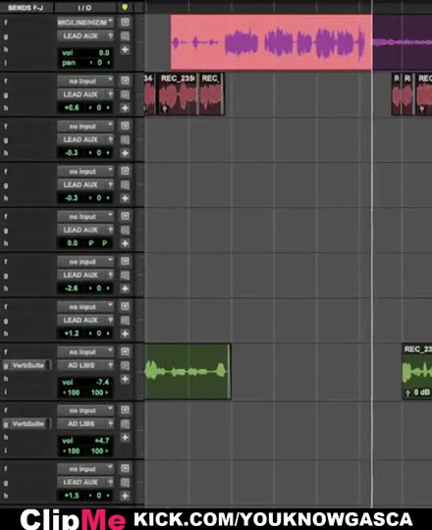Open the LEAD AUX output selector on the vol 0.0 track
Image resolution: width=432 pixels, height=530 pixels.
85,36
